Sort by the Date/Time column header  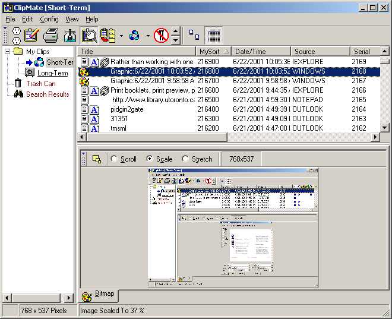tap(261, 52)
